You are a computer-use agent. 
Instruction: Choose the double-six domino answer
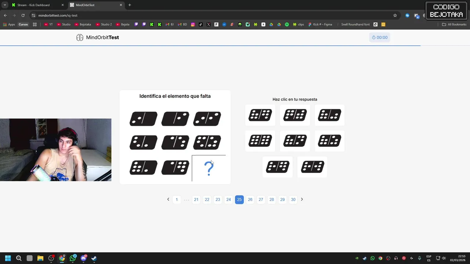260,141
